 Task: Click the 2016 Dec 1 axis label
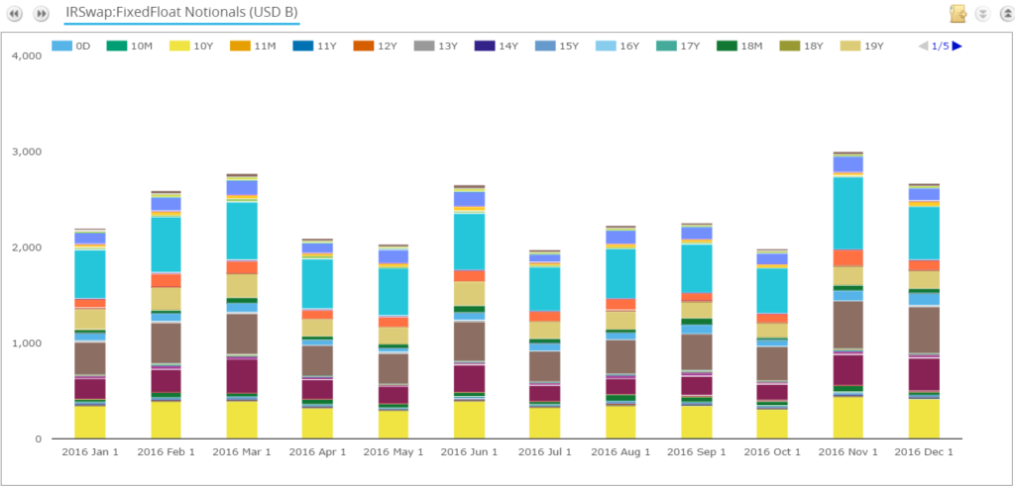pyautogui.click(x=924, y=451)
